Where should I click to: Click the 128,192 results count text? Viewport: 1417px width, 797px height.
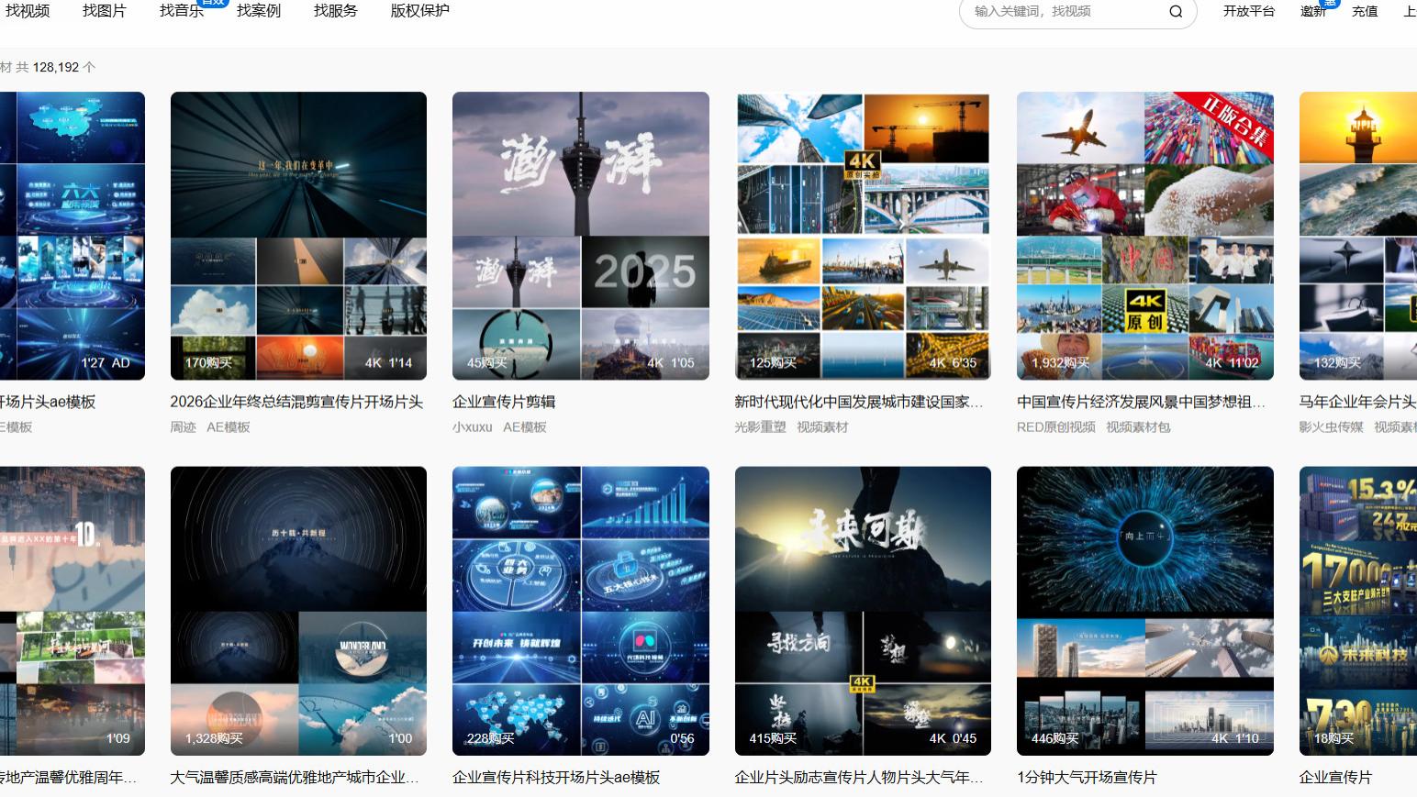[56, 67]
